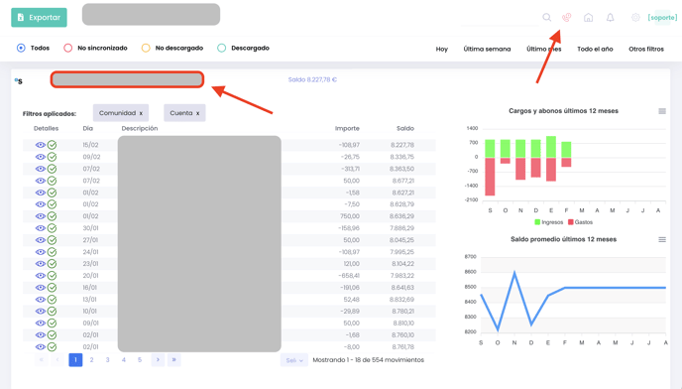Image resolution: width=682 pixels, height=389 pixels.
Task: Click the Día column header
Action: (88, 128)
